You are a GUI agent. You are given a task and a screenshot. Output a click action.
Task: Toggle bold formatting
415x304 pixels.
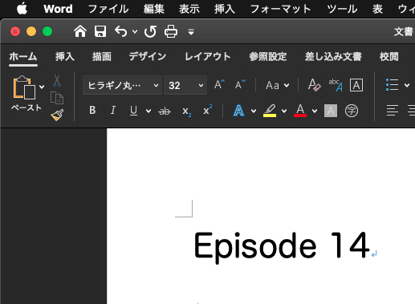click(x=92, y=110)
